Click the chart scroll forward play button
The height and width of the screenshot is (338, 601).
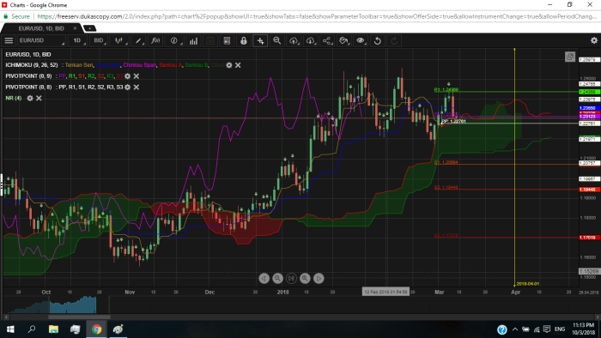[319, 278]
